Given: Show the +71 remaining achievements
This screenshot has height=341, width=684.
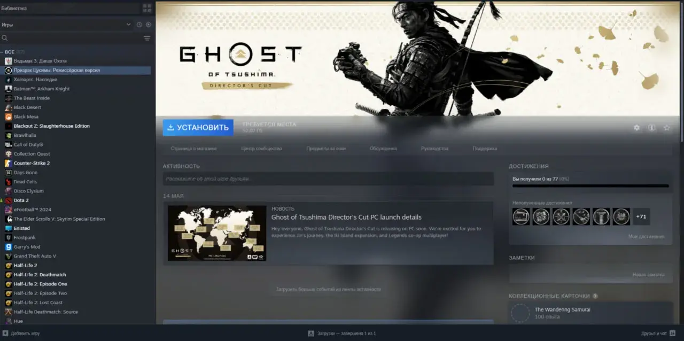Looking at the screenshot, I should coord(641,216).
